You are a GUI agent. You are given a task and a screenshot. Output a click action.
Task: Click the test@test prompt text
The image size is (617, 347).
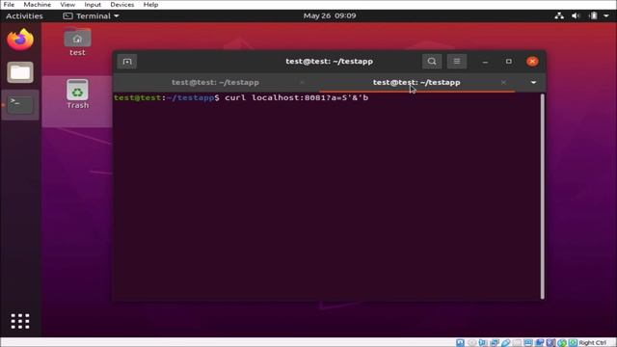pos(137,97)
